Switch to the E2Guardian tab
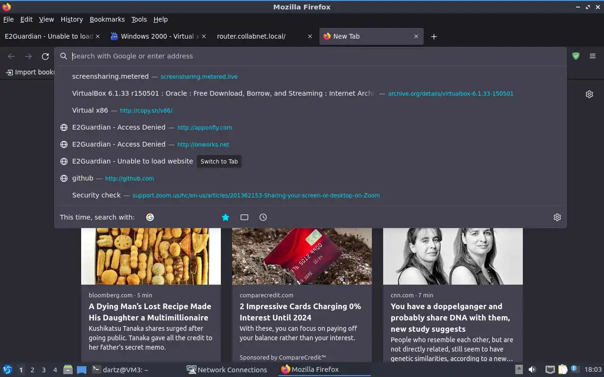This screenshot has height=377, width=604. pos(49,36)
